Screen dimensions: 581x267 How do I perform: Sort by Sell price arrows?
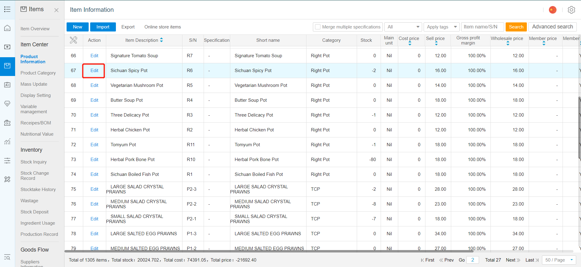[x=436, y=43]
